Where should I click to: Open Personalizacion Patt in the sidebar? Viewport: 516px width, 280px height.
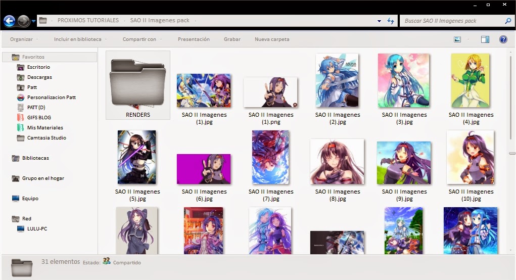coord(52,98)
